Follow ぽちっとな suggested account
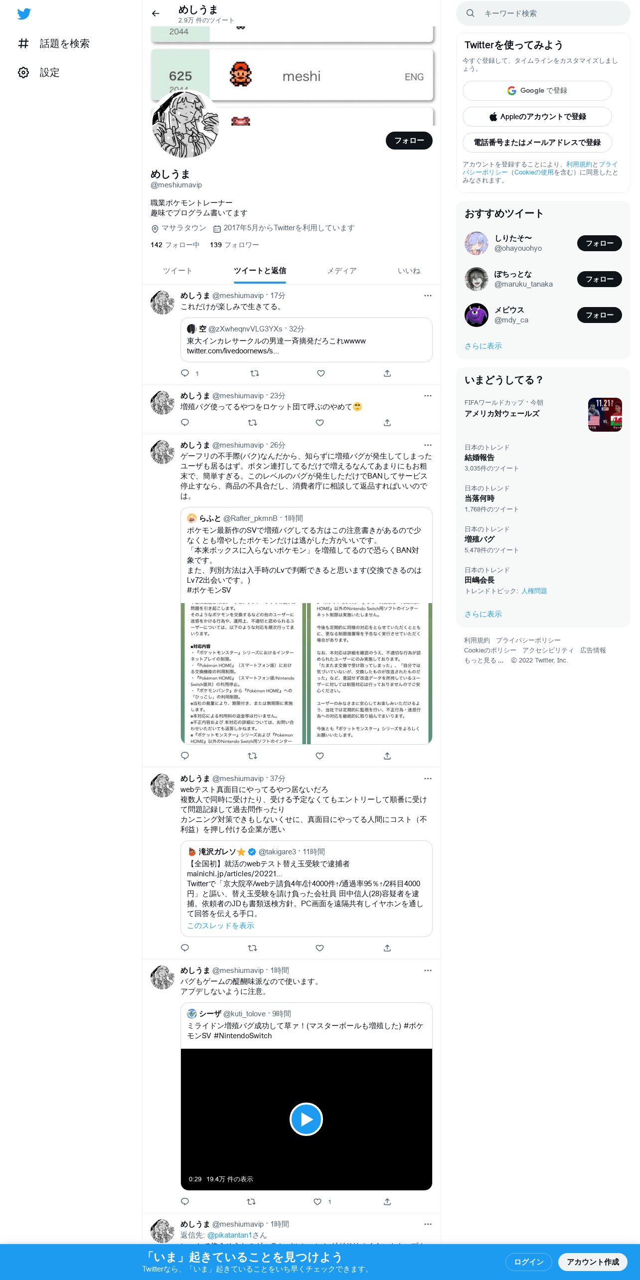 click(x=599, y=279)
